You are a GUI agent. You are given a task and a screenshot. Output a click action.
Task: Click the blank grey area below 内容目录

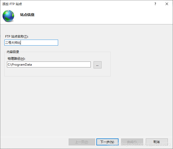click(86, 106)
